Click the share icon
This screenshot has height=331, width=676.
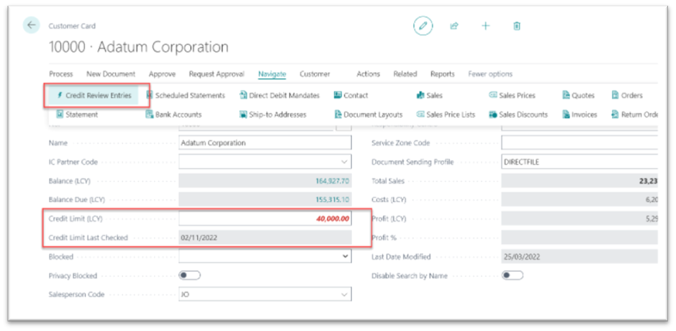(x=454, y=26)
